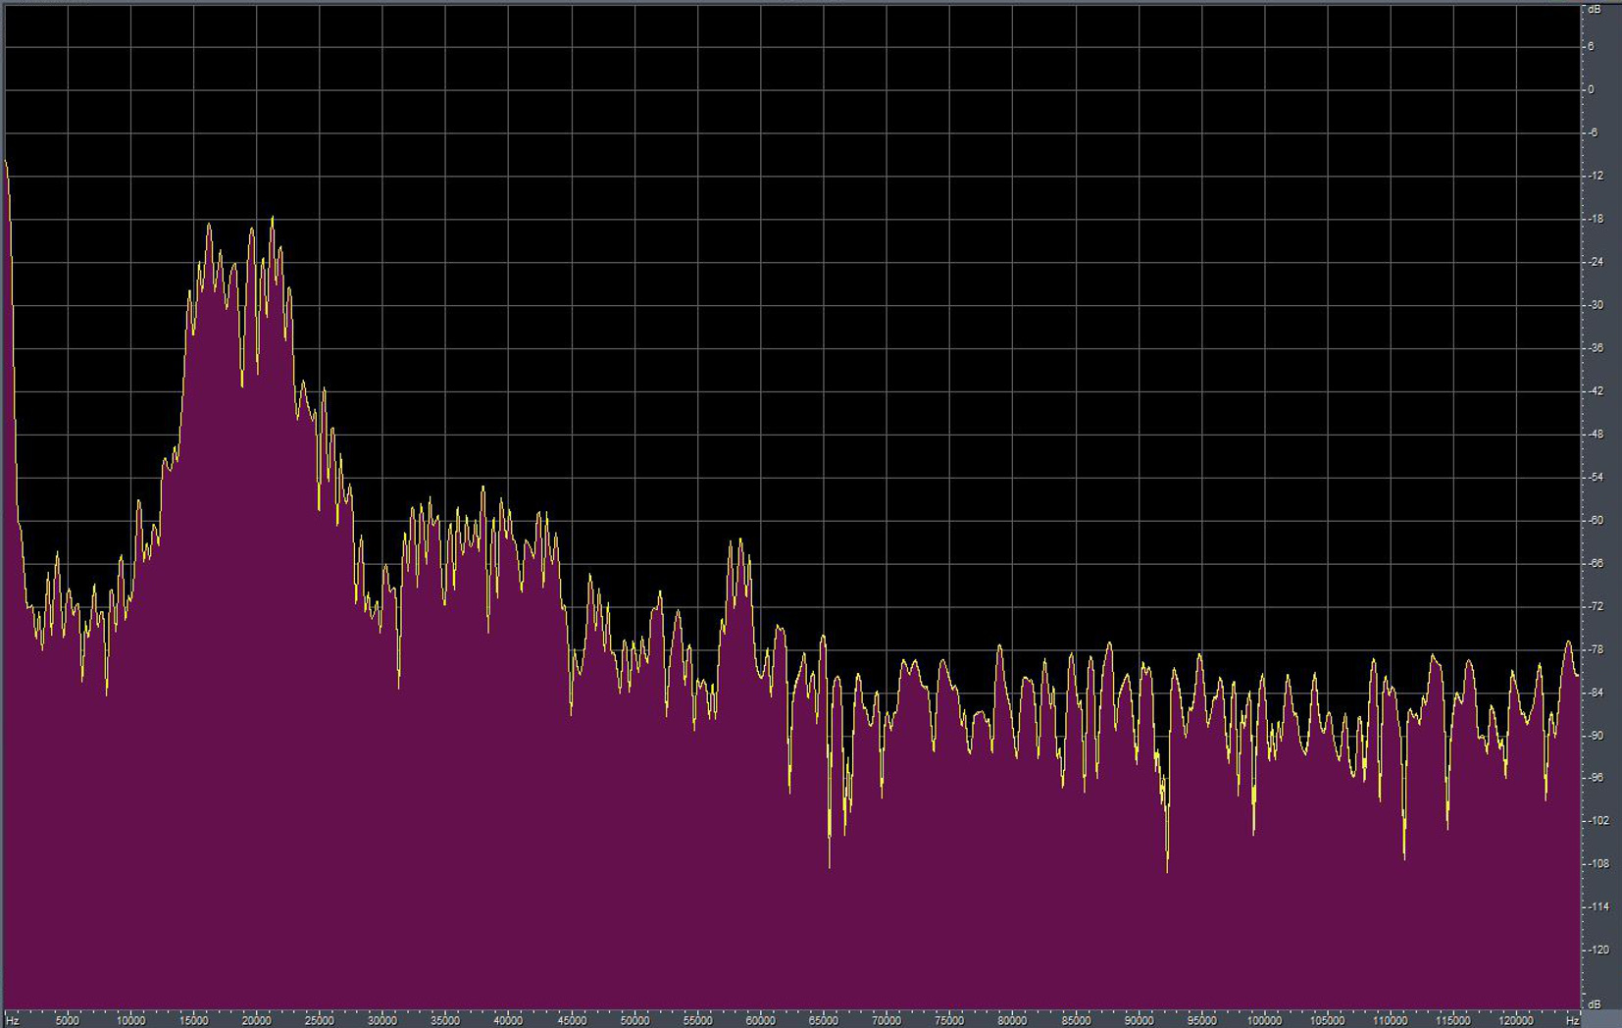Click the -30 dB scale label

(1595, 305)
